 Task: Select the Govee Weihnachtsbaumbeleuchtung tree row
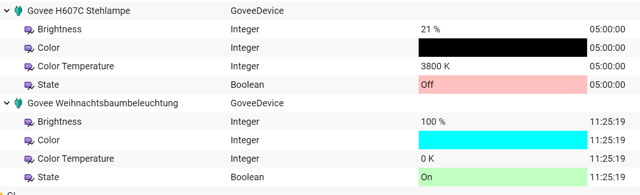click(x=320, y=103)
